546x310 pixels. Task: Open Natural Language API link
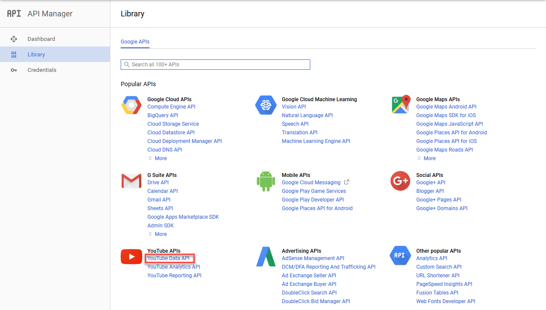pyautogui.click(x=307, y=115)
